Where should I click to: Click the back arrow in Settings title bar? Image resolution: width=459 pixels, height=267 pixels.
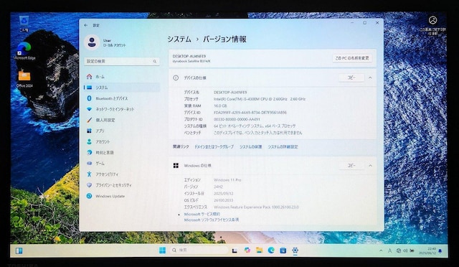pos(86,25)
